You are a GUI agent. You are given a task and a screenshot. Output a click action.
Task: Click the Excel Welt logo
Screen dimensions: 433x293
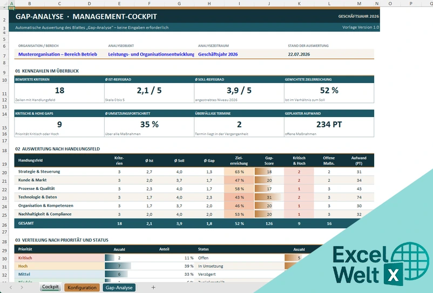click(381, 264)
